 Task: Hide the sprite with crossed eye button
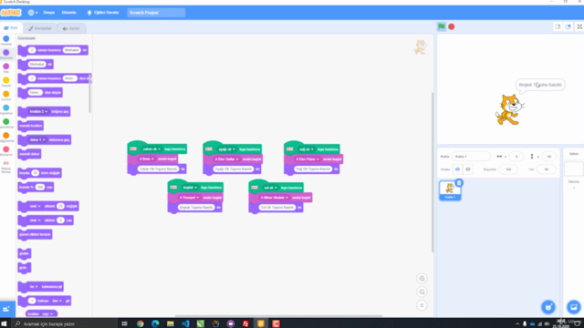pos(468,169)
